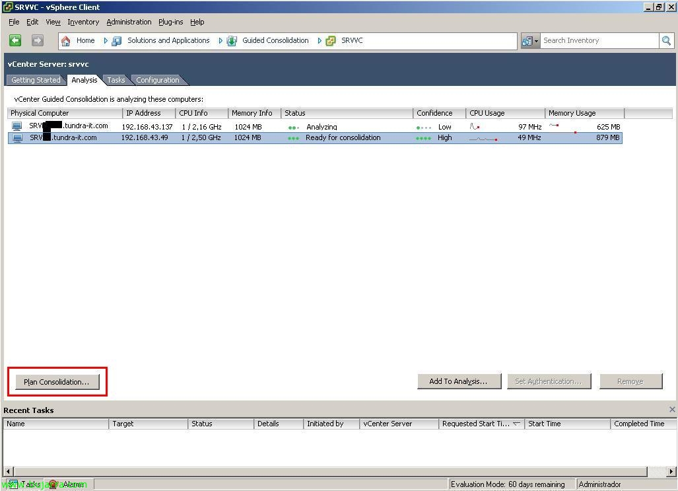Sort by the Confidence column header
Image resolution: width=678 pixels, height=491 pixels.
coord(439,113)
